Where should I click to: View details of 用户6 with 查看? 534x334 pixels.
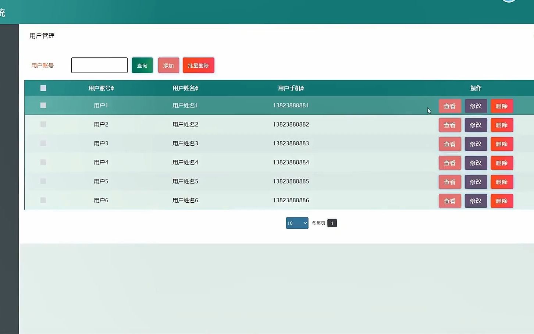pos(450,201)
